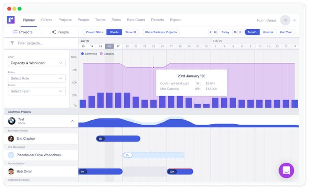Viewport: 309px width, 189px height.
Task: Click the Runn logo icon
Action: pyautogui.click(x=11, y=20)
